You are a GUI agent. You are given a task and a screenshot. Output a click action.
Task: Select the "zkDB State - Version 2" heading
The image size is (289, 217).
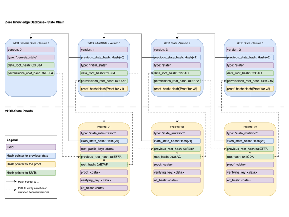tap(177, 43)
